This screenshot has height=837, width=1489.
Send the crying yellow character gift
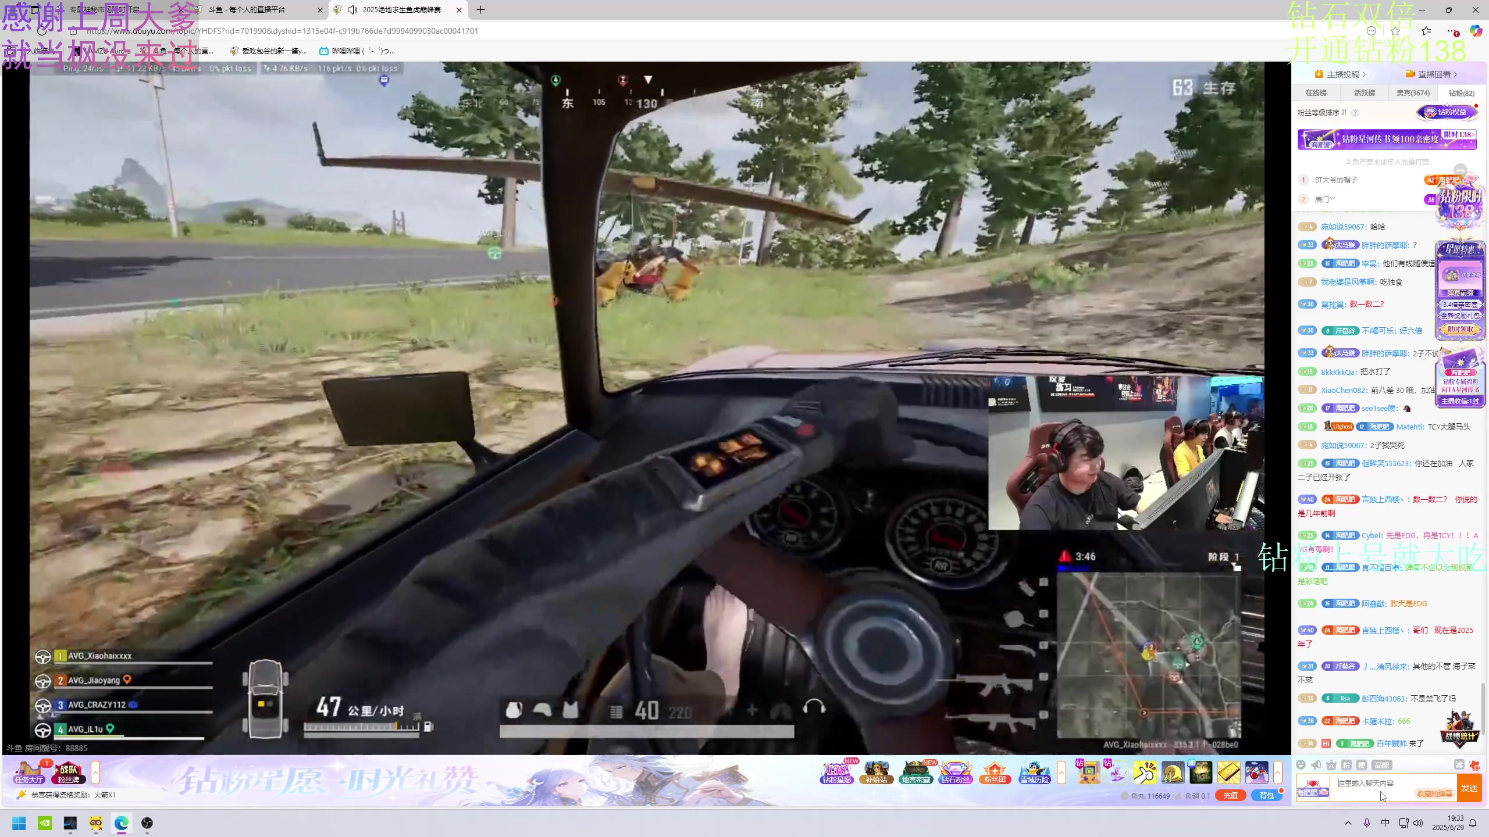point(1173,772)
